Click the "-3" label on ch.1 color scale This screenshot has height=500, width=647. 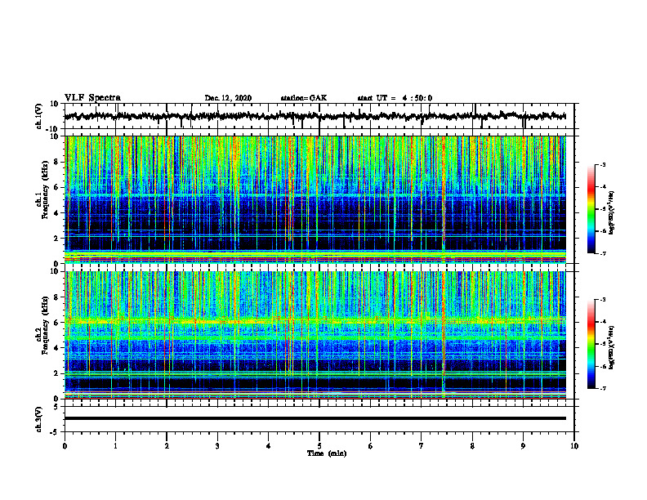[602, 165]
